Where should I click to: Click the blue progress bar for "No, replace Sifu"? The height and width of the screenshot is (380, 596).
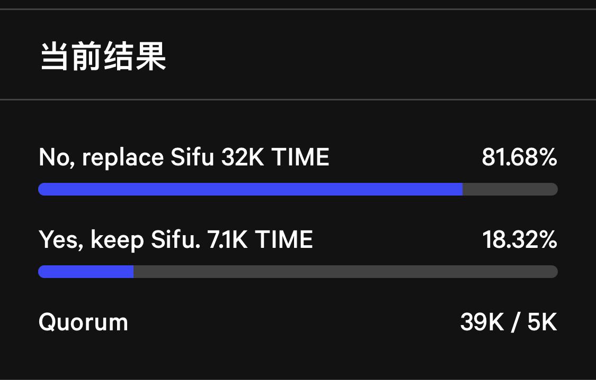click(x=249, y=189)
